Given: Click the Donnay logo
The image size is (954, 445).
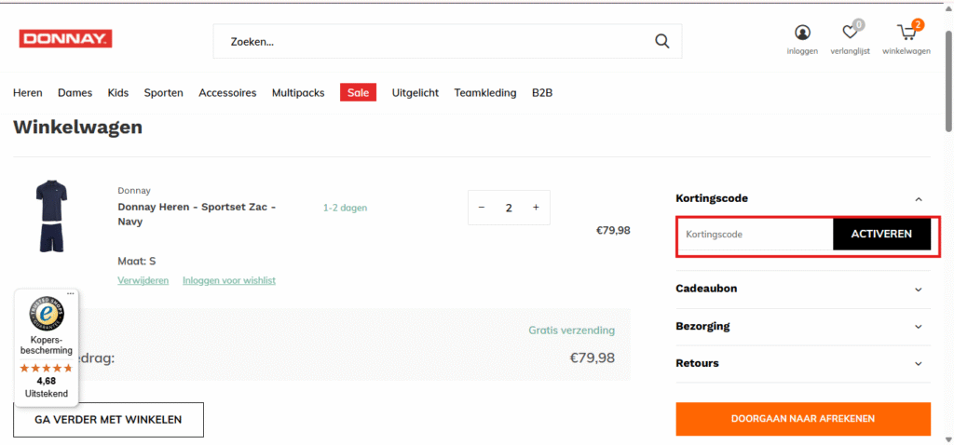Looking at the screenshot, I should pos(65,39).
